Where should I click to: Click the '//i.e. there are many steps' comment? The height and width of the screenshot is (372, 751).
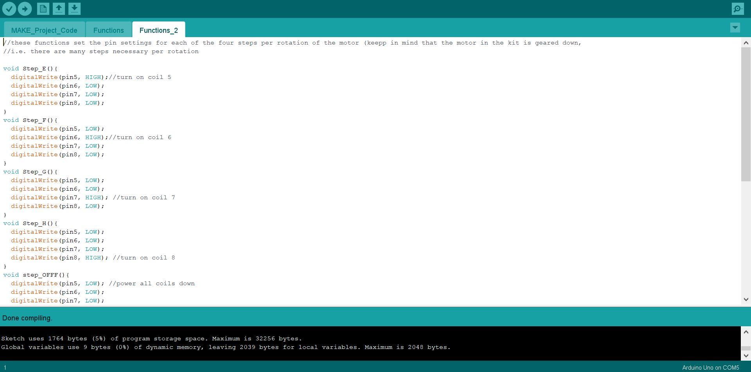[101, 51]
